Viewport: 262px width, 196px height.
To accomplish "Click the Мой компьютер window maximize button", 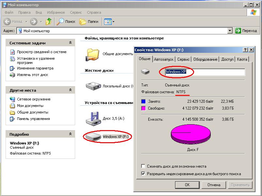I will [x=251, y=5].
